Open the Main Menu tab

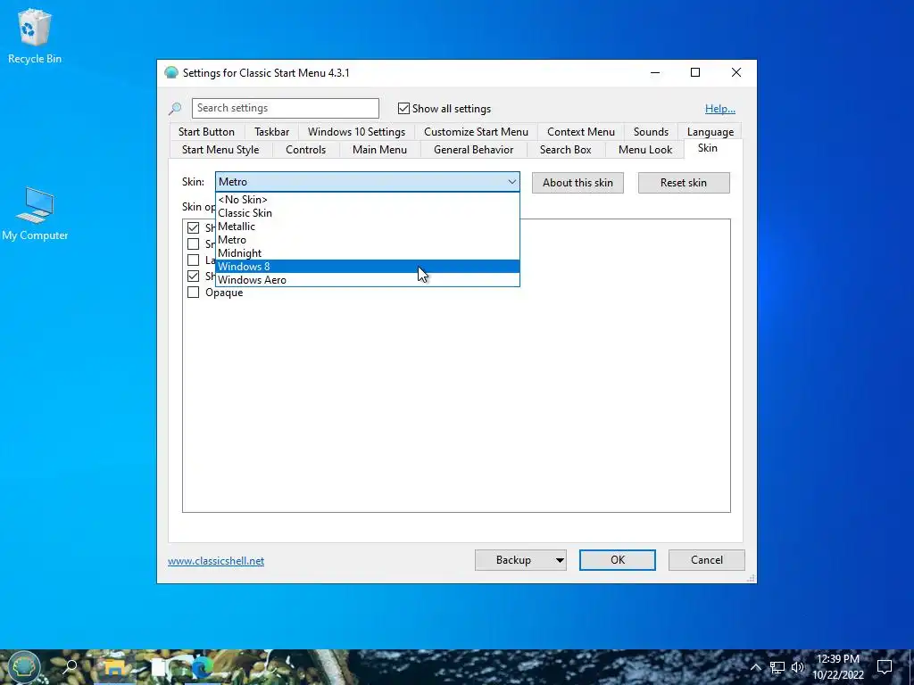click(x=379, y=150)
